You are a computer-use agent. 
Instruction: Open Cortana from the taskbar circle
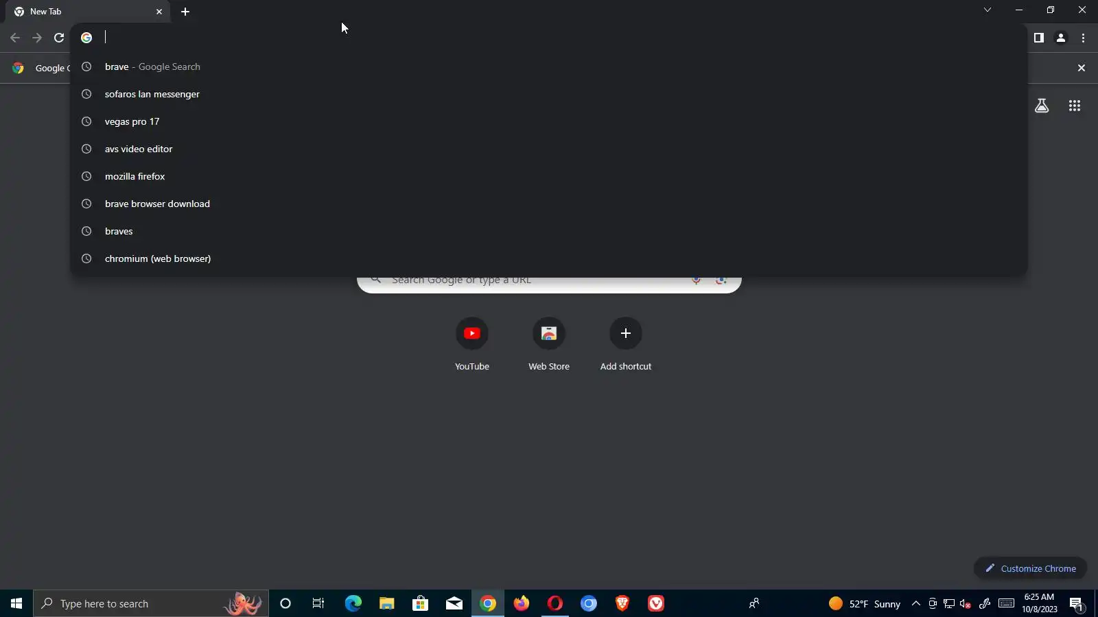coord(285,603)
